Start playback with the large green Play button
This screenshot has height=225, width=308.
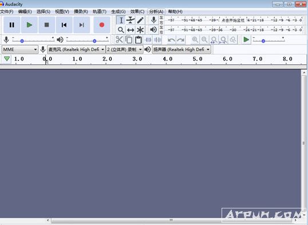[29, 25]
